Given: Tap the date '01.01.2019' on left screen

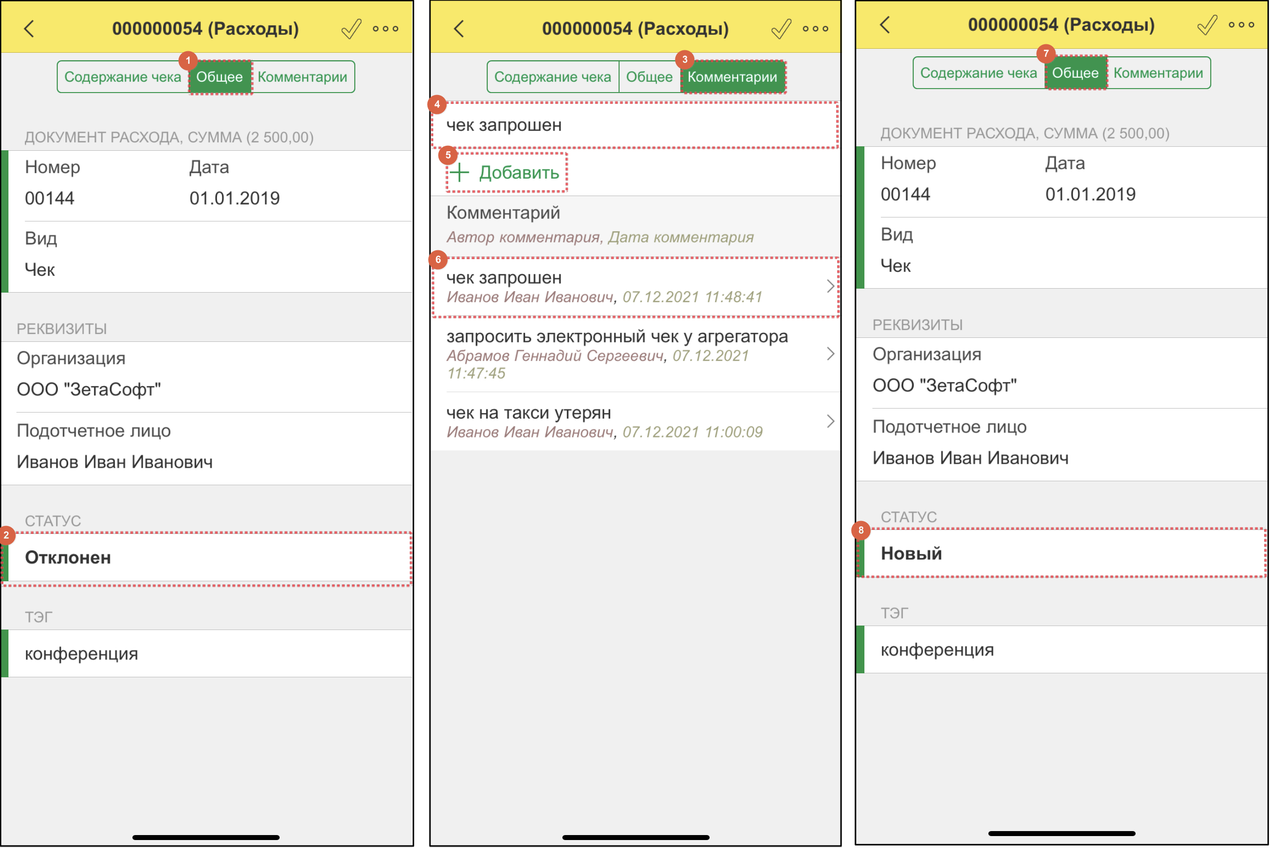Looking at the screenshot, I should point(235,199).
